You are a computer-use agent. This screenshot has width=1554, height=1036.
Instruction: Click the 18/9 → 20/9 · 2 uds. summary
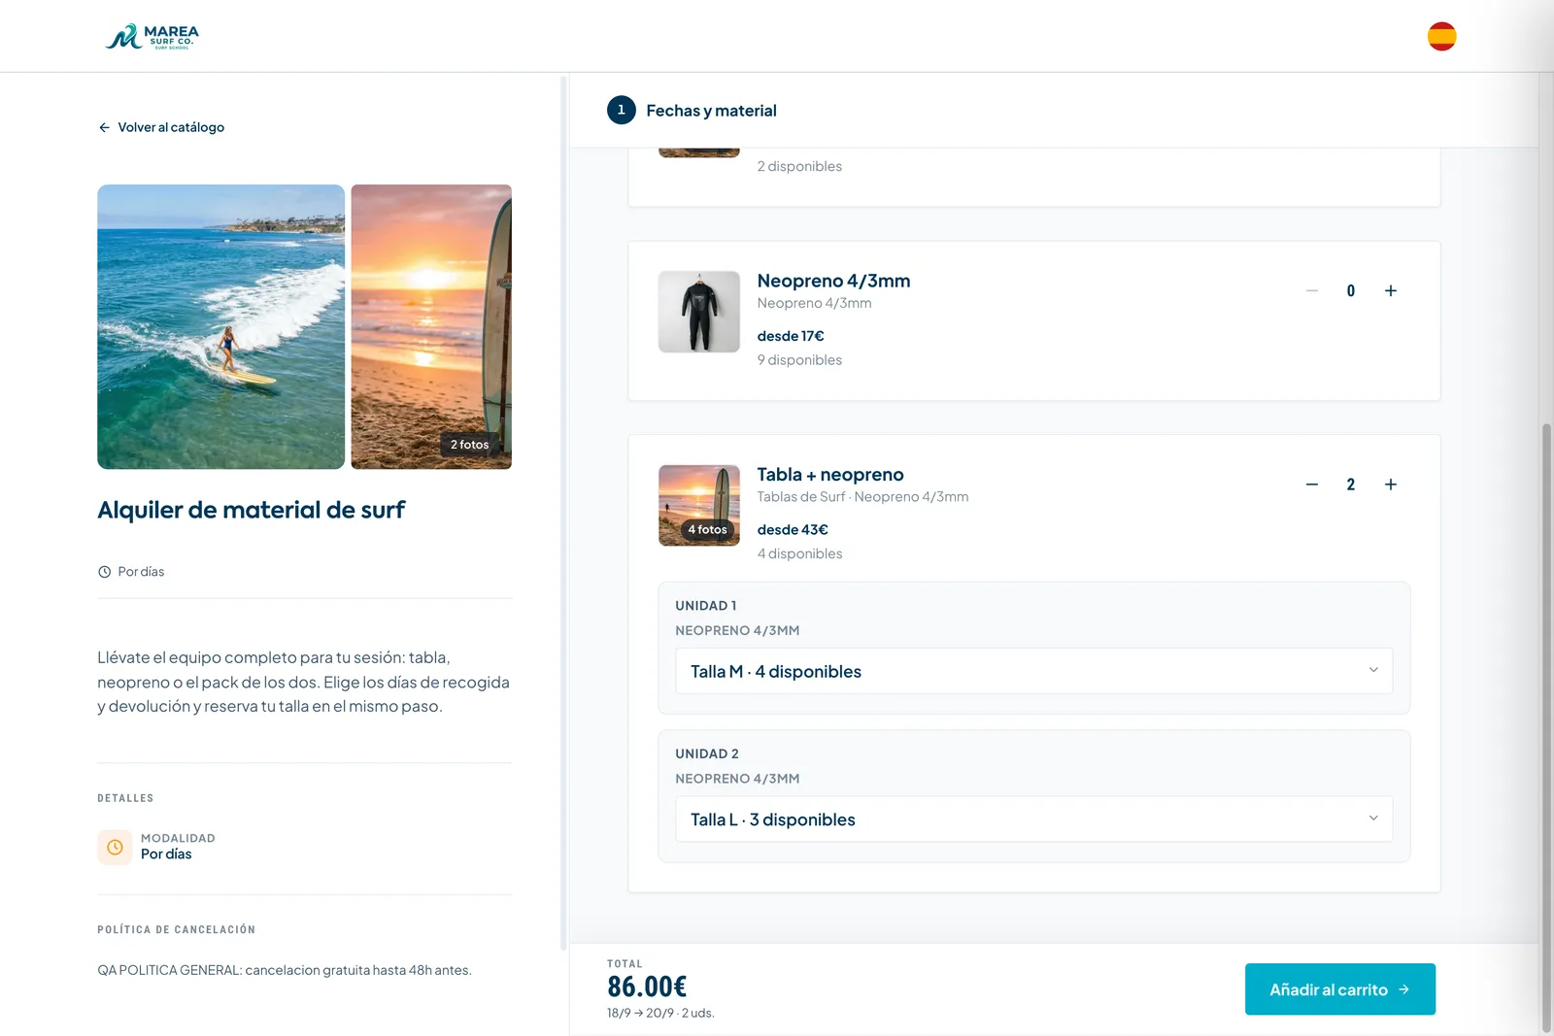click(x=660, y=1013)
